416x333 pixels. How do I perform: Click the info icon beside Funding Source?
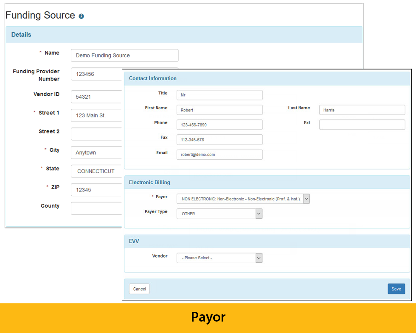pyautogui.click(x=81, y=16)
